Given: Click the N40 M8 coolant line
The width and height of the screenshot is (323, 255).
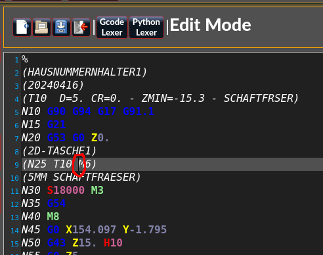Looking at the screenshot, I should tap(40, 217).
